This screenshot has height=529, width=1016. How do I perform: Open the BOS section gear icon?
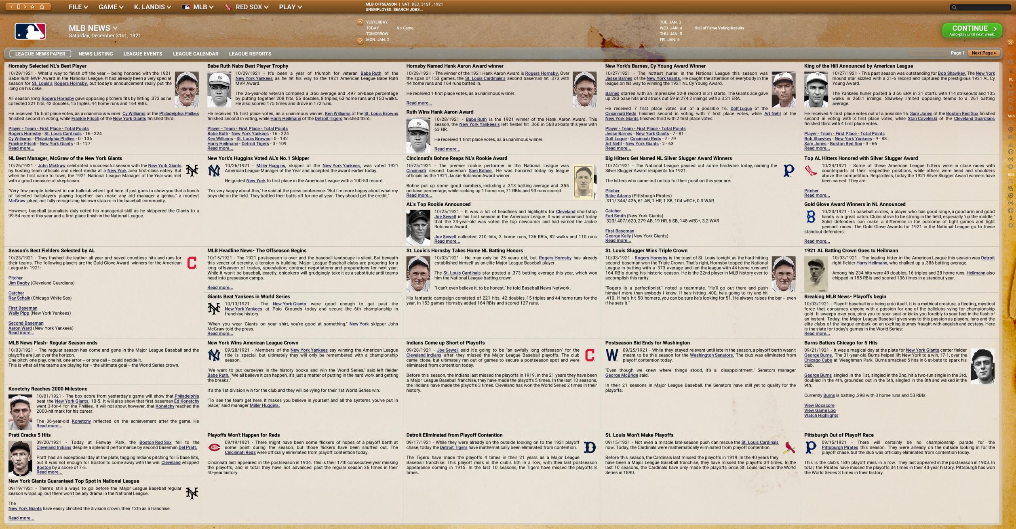[x=1011, y=225]
